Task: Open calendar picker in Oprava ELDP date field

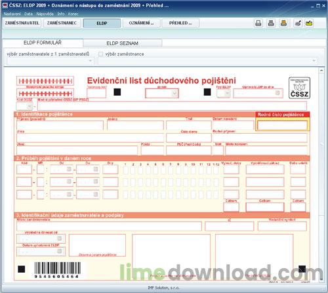Action: click(x=277, y=93)
